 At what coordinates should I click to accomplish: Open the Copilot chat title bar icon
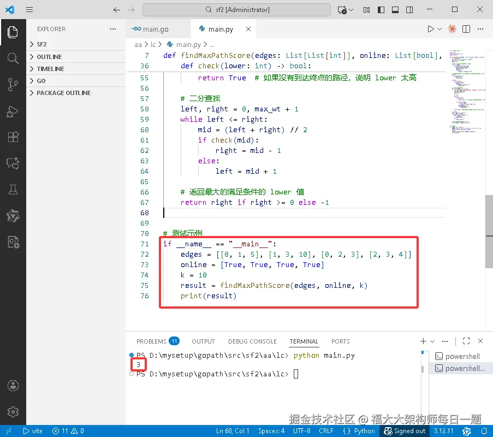coord(342,10)
